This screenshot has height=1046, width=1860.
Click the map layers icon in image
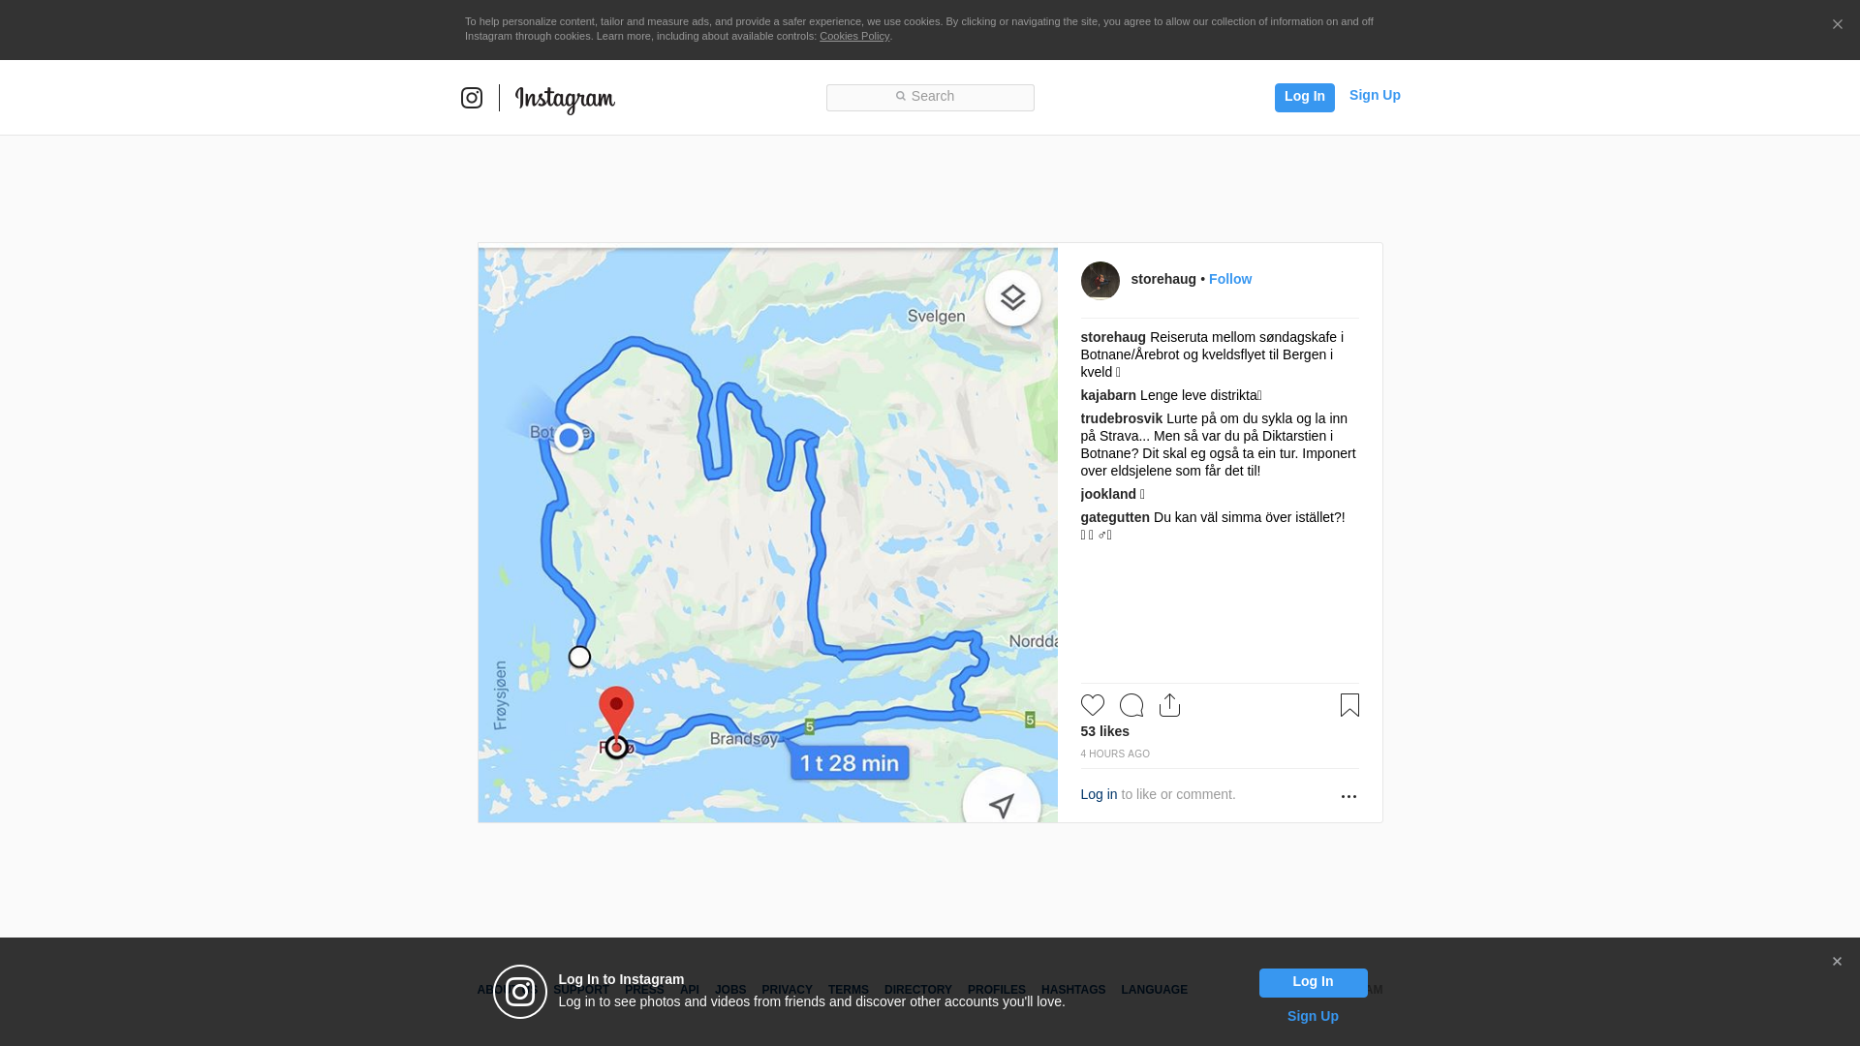[x=1012, y=297]
